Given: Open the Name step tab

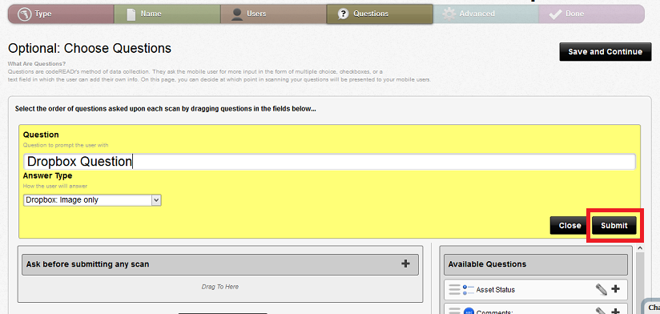Looking at the screenshot, I should (x=167, y=14).
